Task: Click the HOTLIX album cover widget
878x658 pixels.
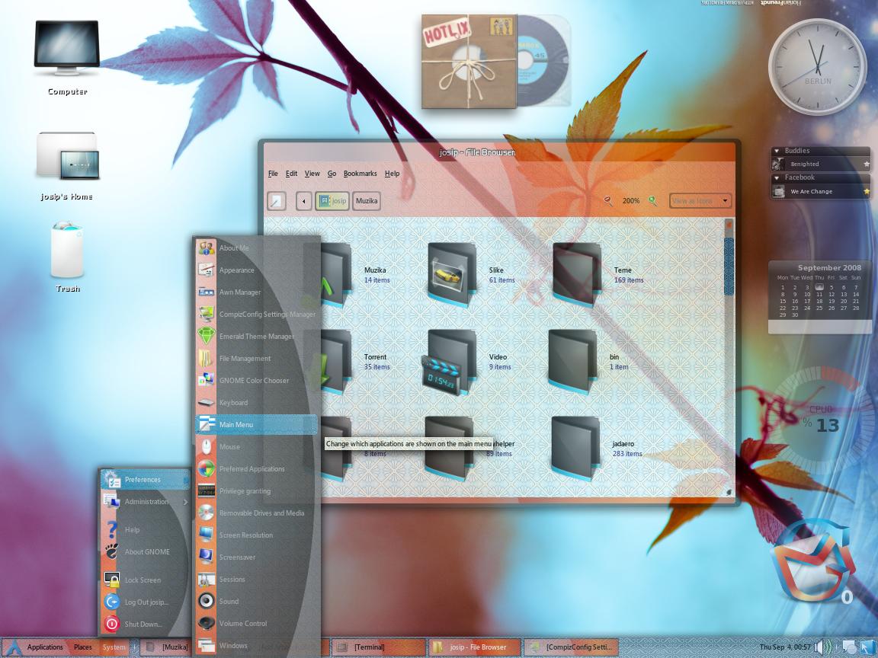Action: [469, 61]
